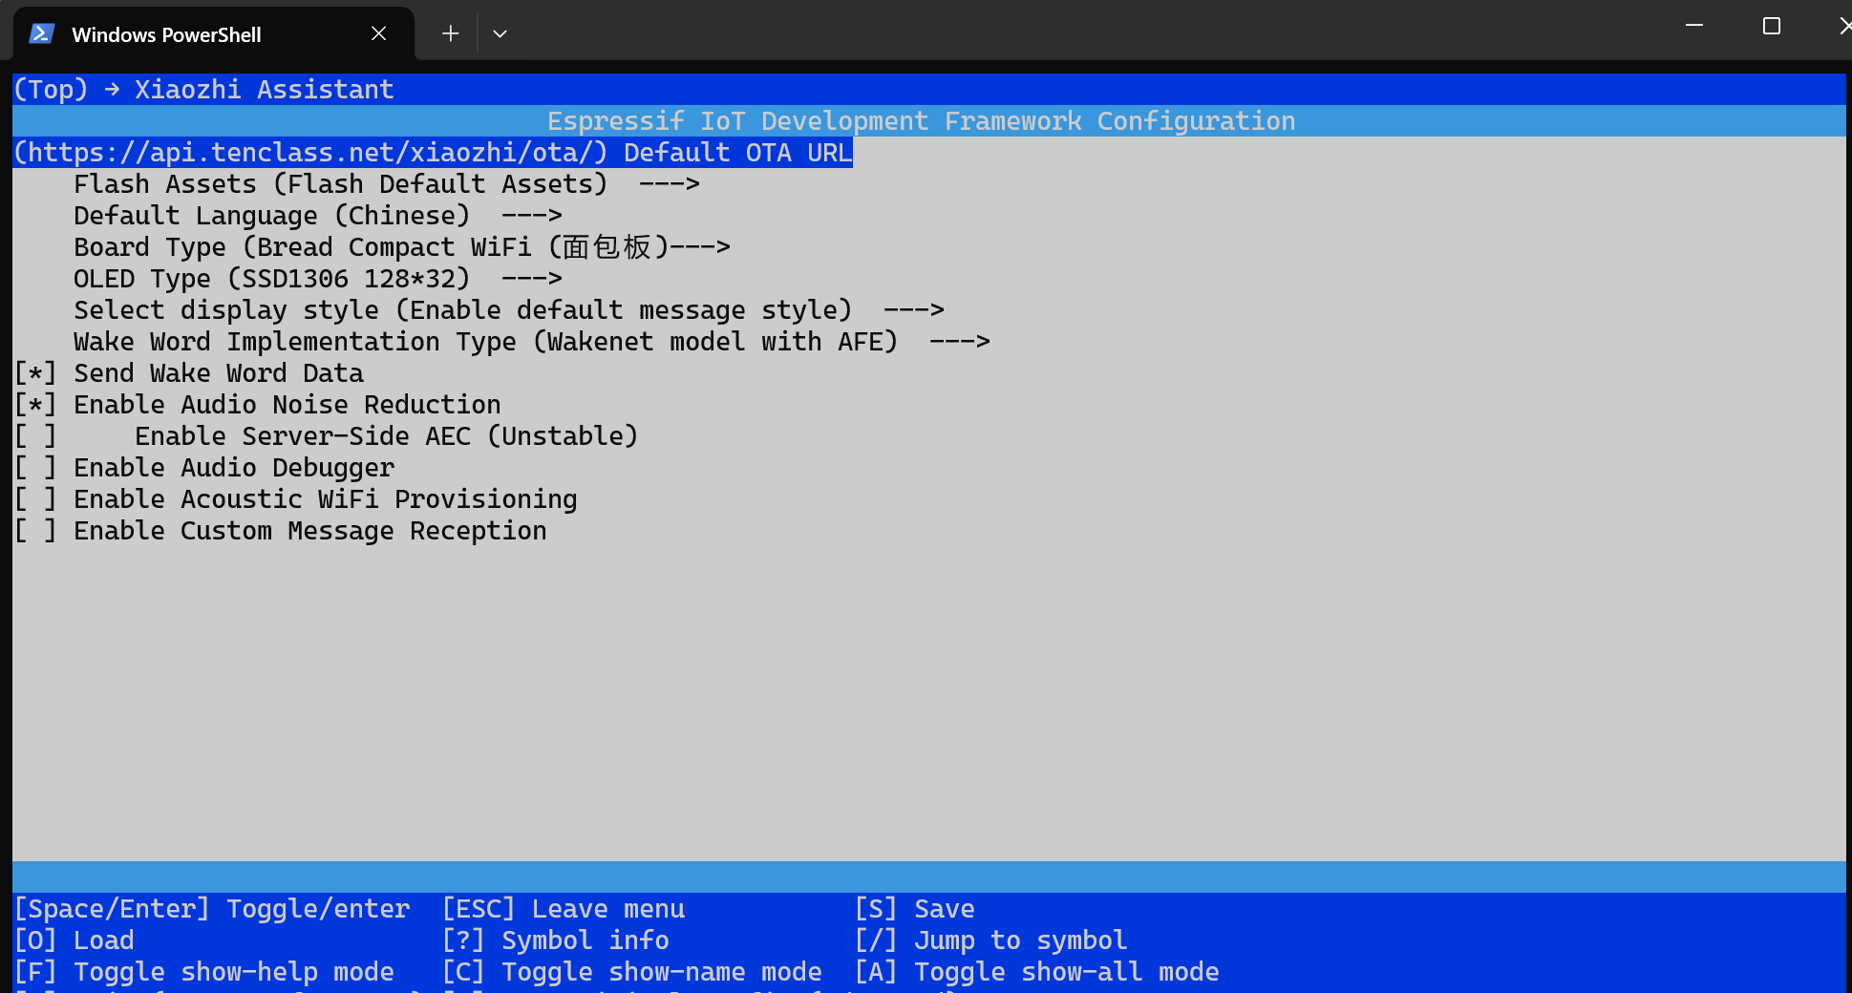Maximize the terminal window

click(1771, 26)
